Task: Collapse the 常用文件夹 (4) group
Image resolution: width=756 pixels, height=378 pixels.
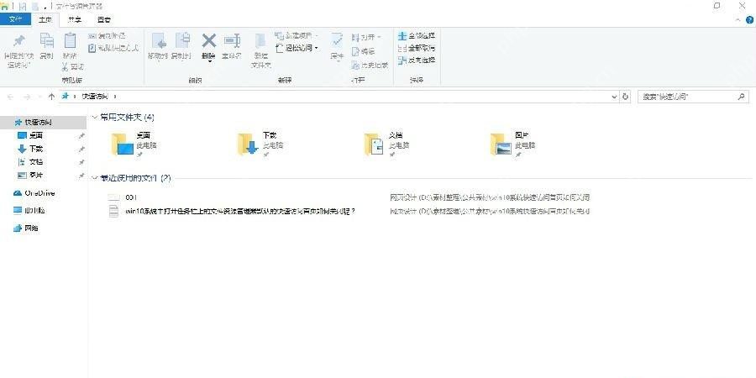Action: [x=94, y=117]
